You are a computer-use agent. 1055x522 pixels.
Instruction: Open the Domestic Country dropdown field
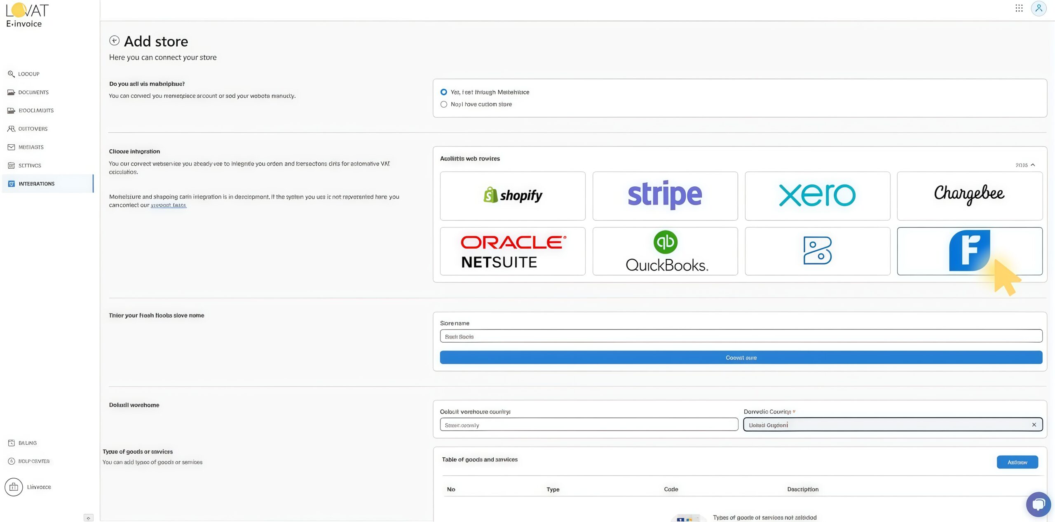(893, 425)
